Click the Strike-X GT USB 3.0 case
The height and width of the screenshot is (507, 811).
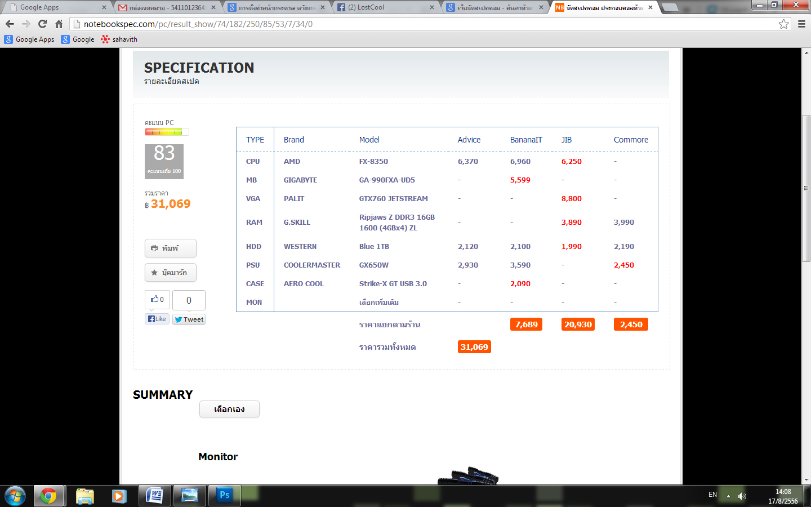click(x=393, y=284)
